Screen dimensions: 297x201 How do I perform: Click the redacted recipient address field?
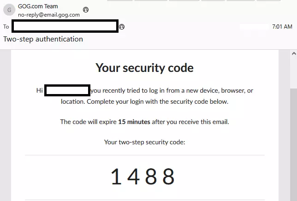click(65, 26)
